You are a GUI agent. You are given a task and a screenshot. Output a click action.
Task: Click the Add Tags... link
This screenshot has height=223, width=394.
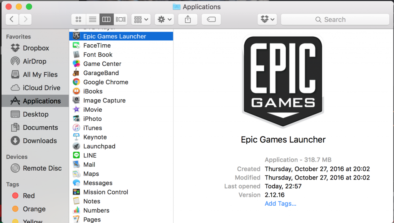(280, 204)
